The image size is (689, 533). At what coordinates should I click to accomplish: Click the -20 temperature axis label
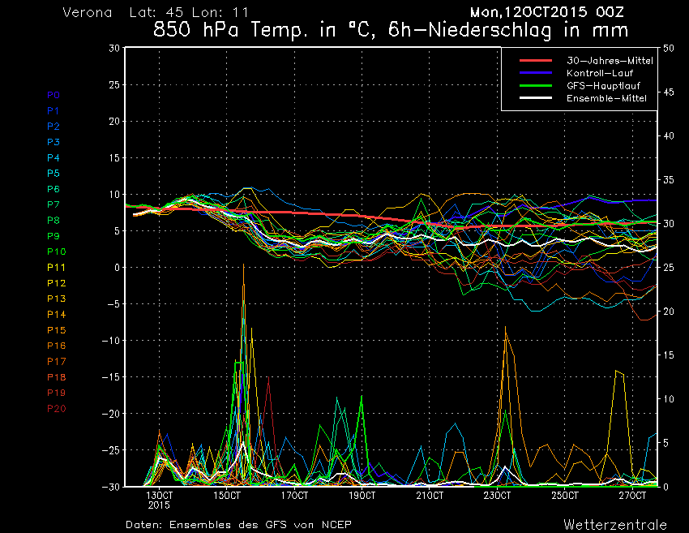[x=110, y=414]
